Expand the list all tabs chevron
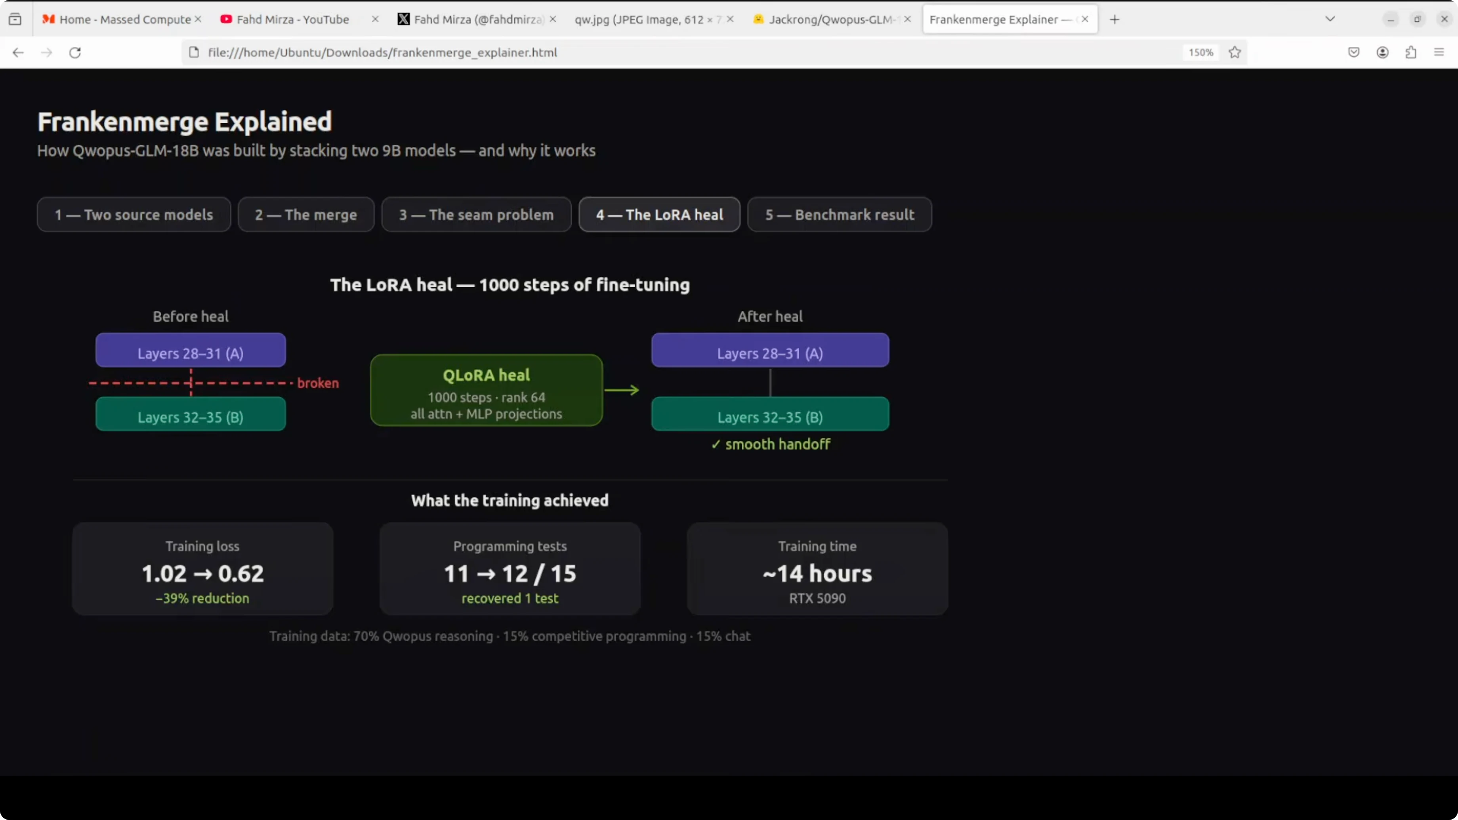This screenshot has height=820, width=1458. (x=1330, y=19)
